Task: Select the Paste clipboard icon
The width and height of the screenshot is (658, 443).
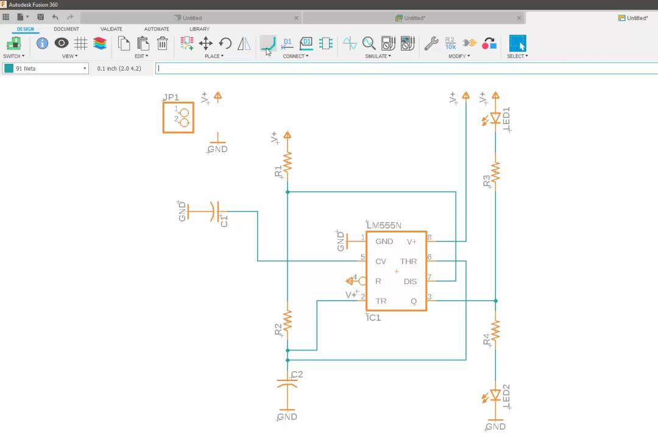Action: coord(143,43)
